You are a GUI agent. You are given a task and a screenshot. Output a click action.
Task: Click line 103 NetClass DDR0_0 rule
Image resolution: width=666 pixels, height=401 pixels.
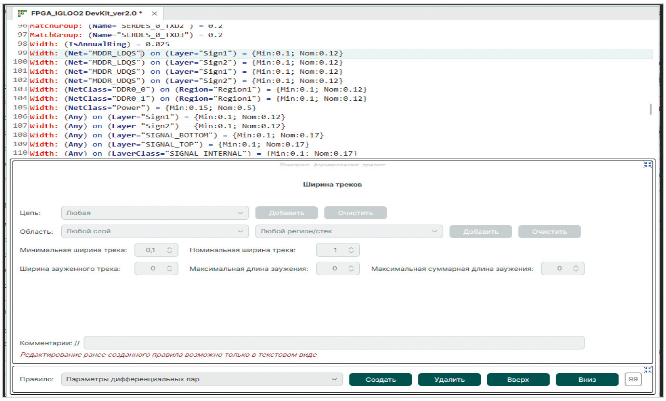198,90
